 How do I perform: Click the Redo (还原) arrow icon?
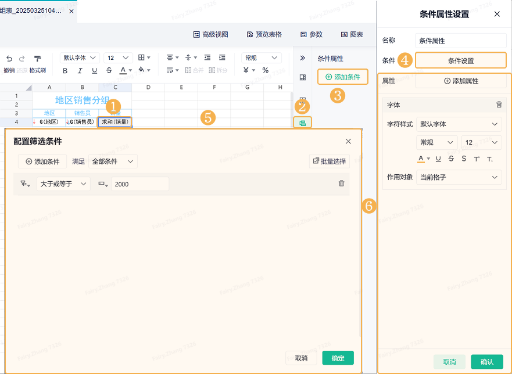pyautogui.click(x=22, y=59)
